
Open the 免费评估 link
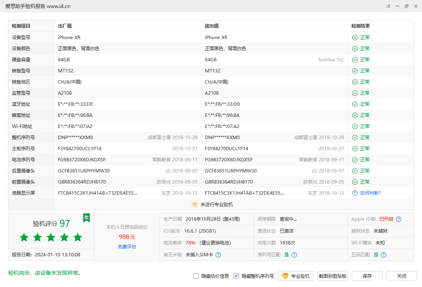point(127,247)
